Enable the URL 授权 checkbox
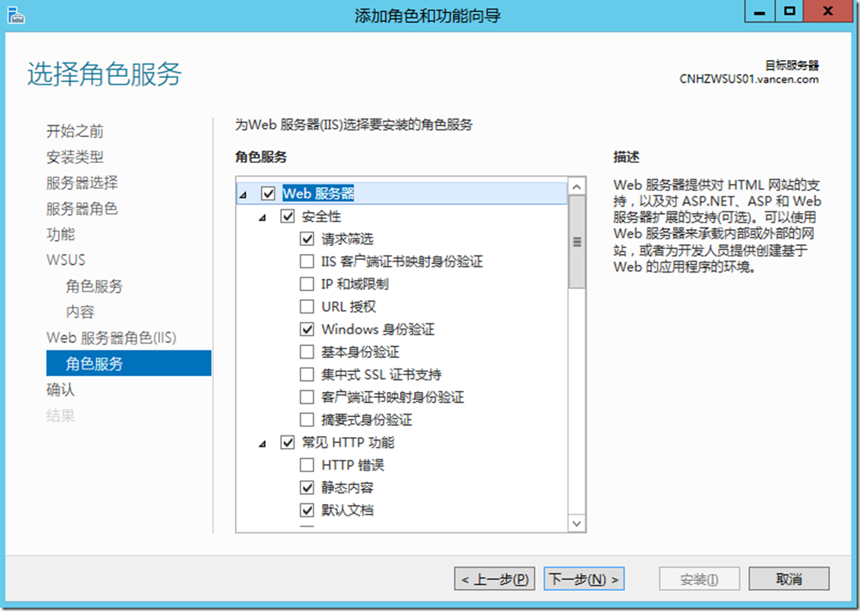The width and height of the screenshot is (860, 611). pyautogui.click(x=307, y=306)
